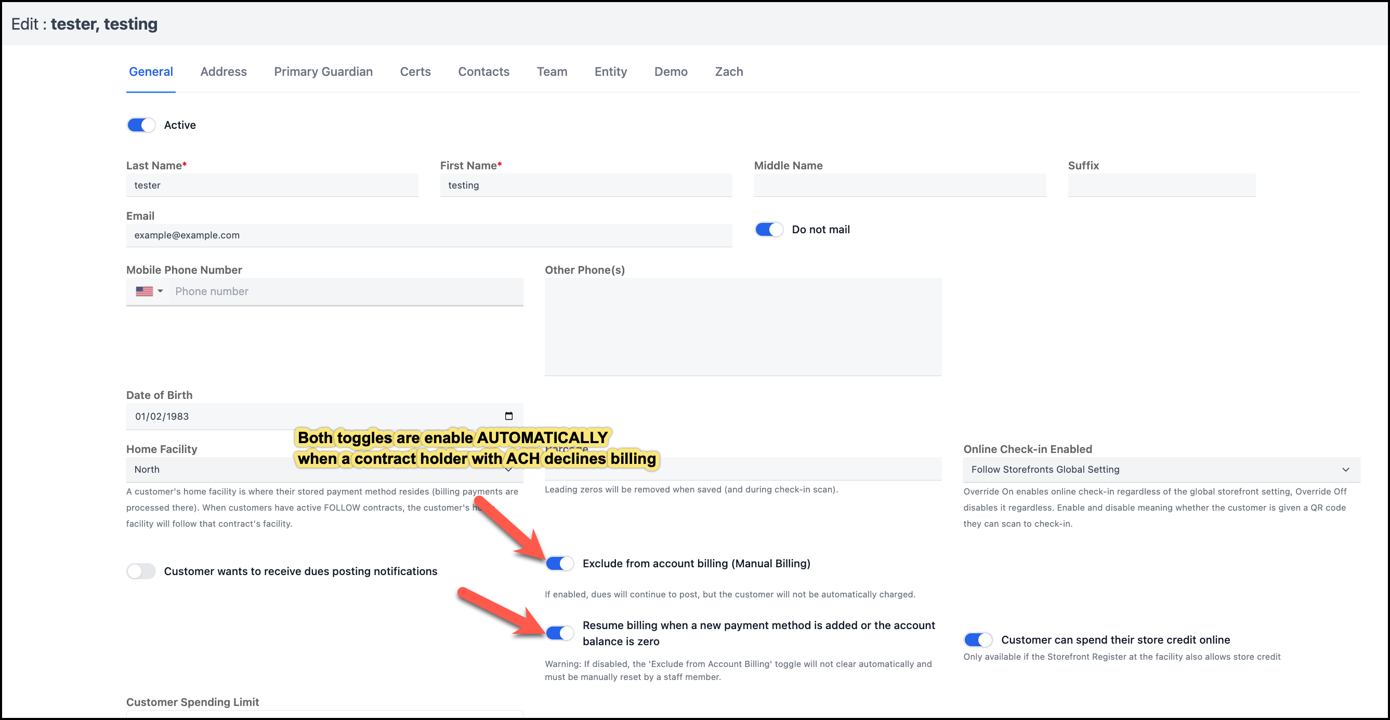Open the Online Check-in Enabled dropdown

1161,469
